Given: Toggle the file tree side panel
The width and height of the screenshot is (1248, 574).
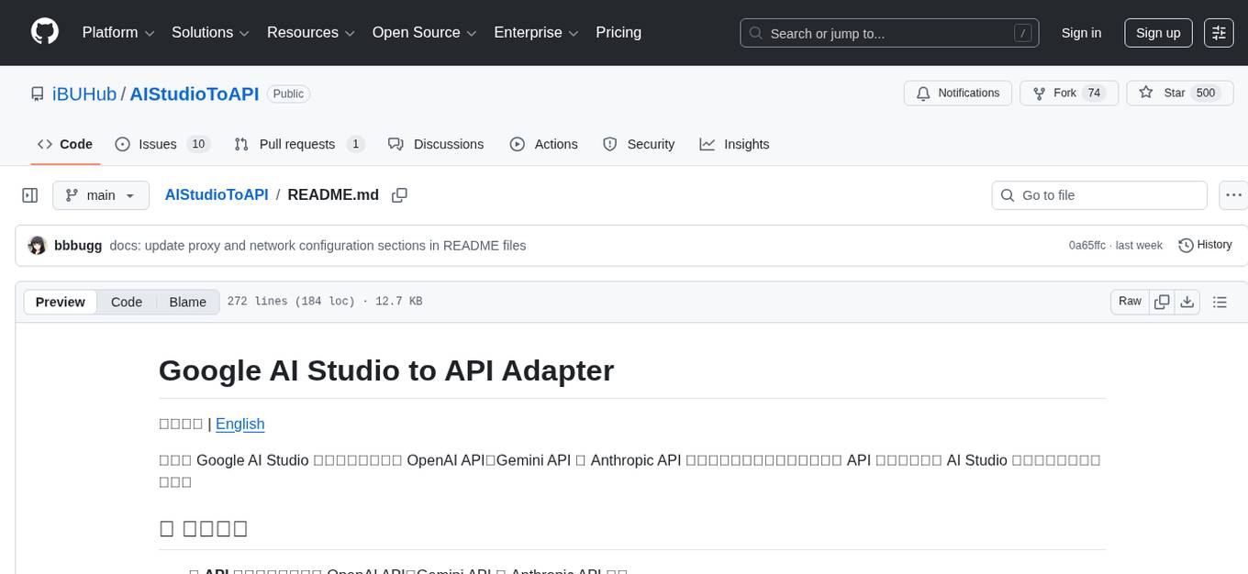Looking at the screenshot, I should pyautogui.click(x=29, y=194).
